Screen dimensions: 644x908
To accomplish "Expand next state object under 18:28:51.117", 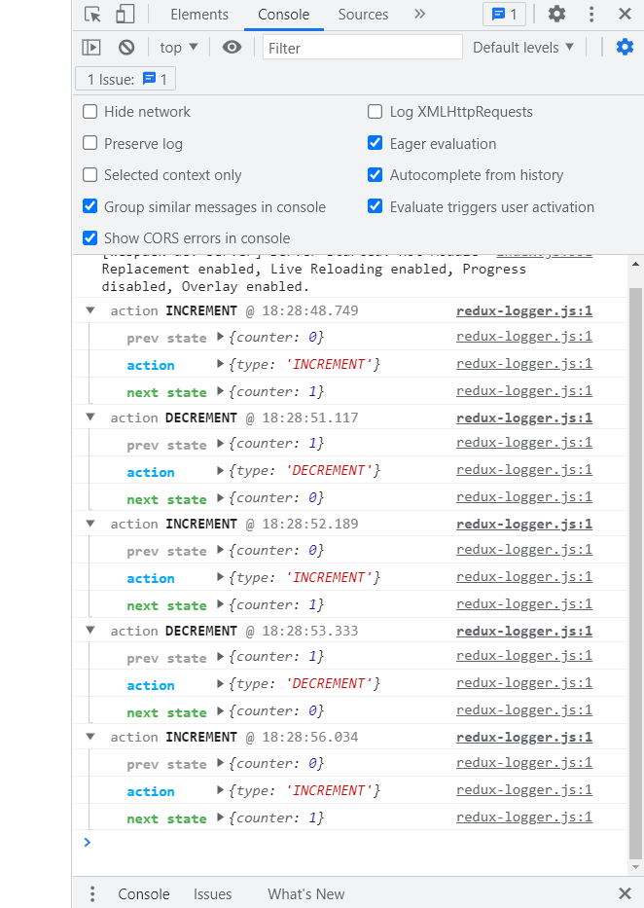I will point(220,498).
